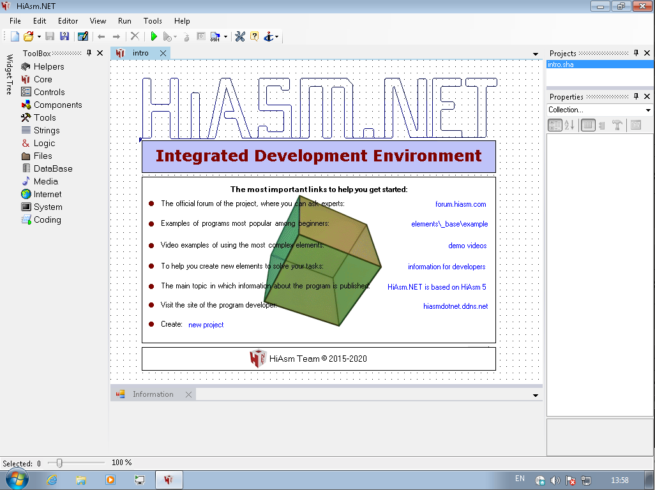655x490 pixels.
Task: Click the crossed wrench tools toolbar icon
Action: [x=240, y=37]
